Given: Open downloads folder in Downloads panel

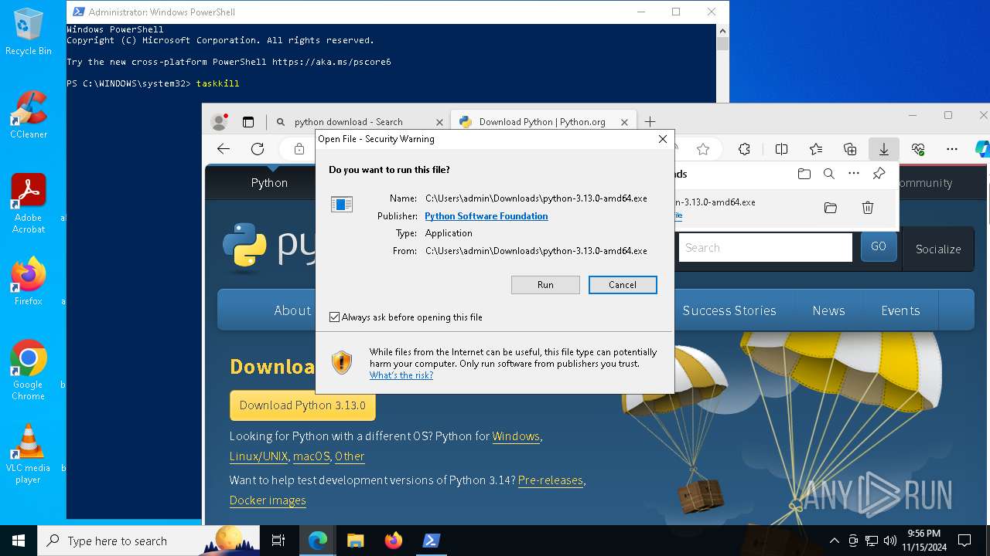Looking at the screenshot, I should point(804,174).
